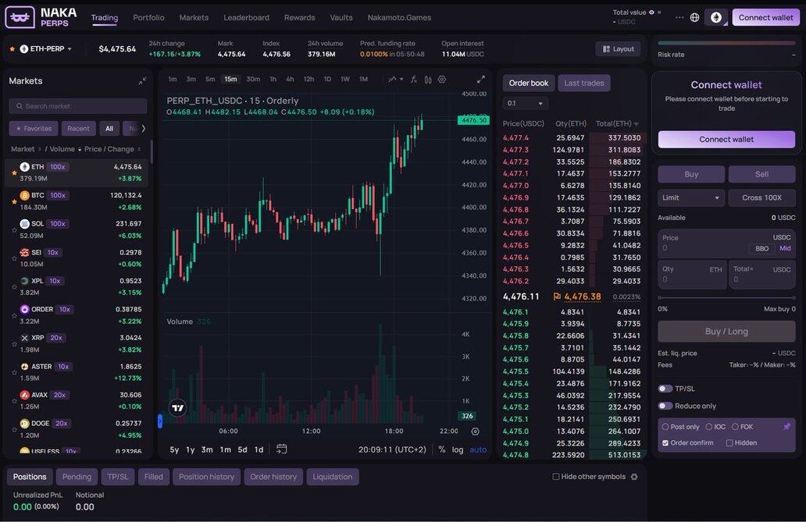Open the language globe icon

point(694,17)
